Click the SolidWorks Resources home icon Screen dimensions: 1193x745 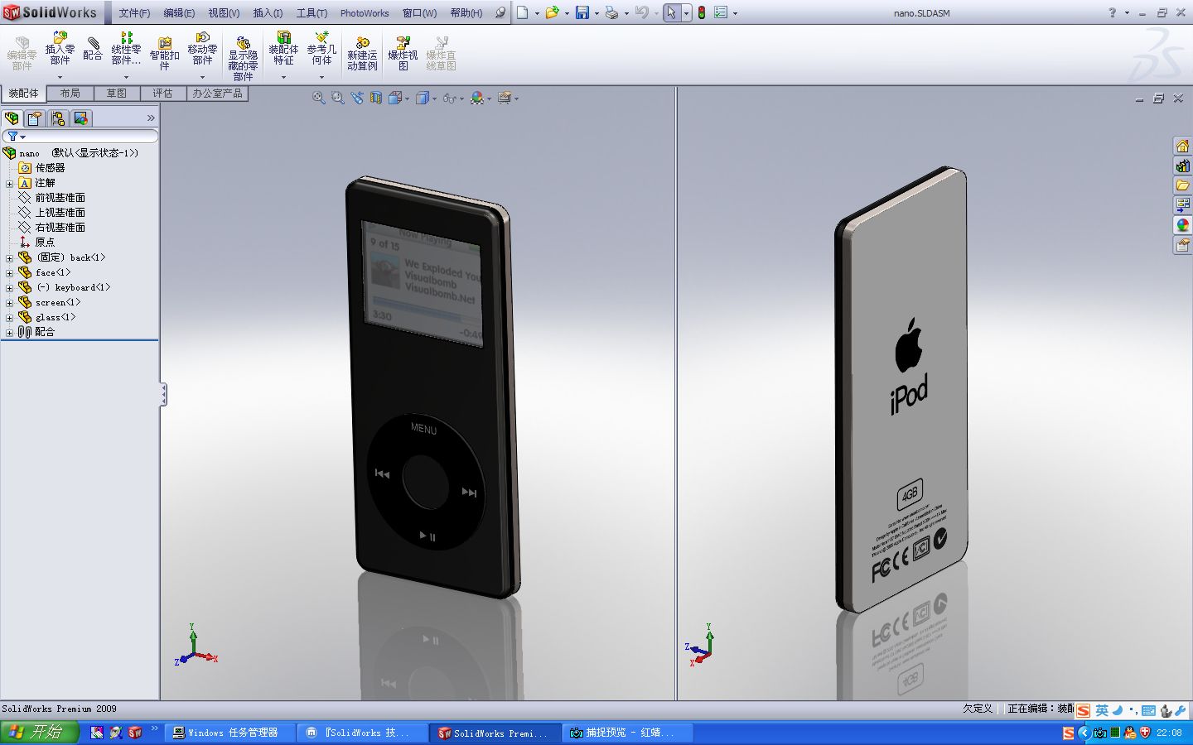(1182, 146)
